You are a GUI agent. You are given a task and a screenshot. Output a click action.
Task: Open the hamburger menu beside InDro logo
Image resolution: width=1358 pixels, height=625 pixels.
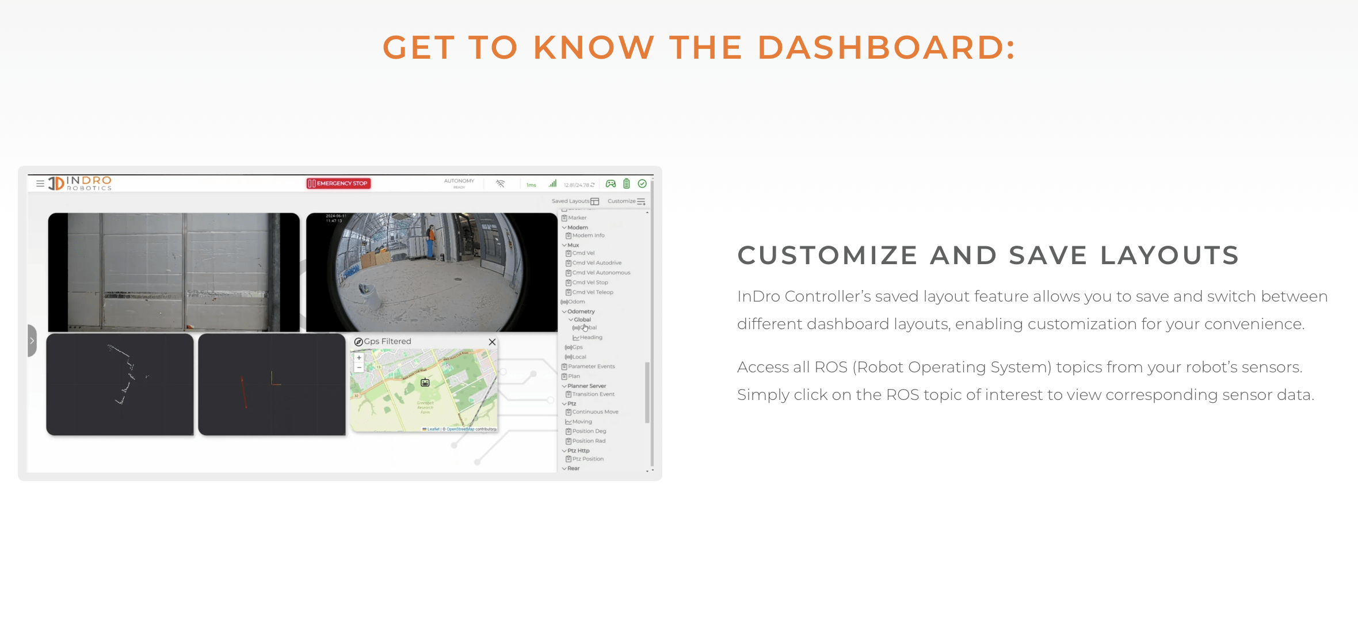[40, 184]
